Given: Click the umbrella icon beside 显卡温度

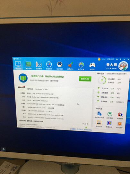Looking at the screenshot, I should (x=99, y=88).
